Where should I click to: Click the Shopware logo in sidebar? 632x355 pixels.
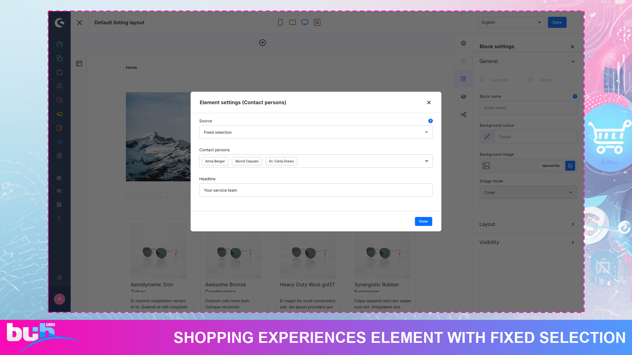point(60,23)
